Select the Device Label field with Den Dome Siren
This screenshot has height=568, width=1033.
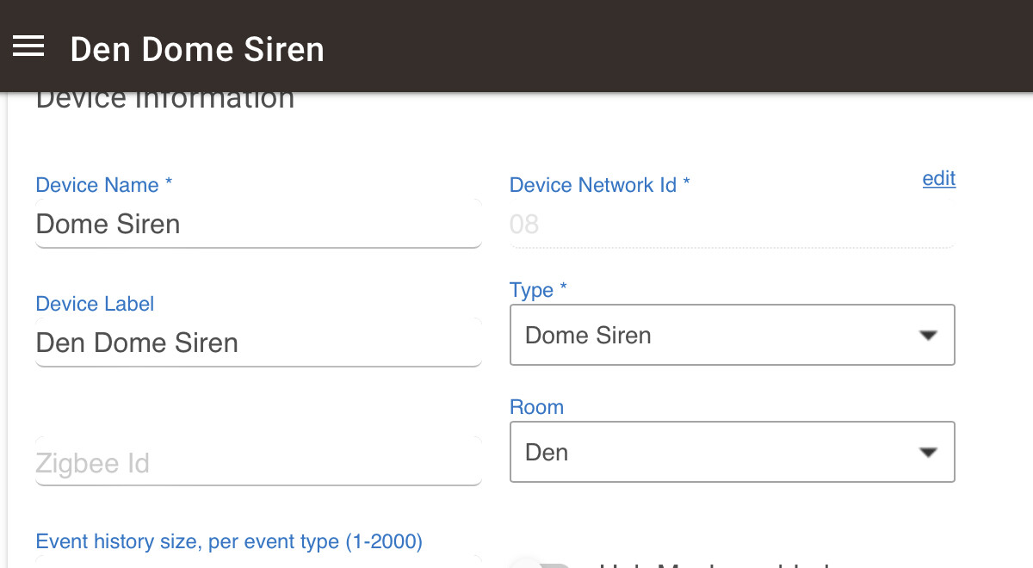click(x=258, y=343)
